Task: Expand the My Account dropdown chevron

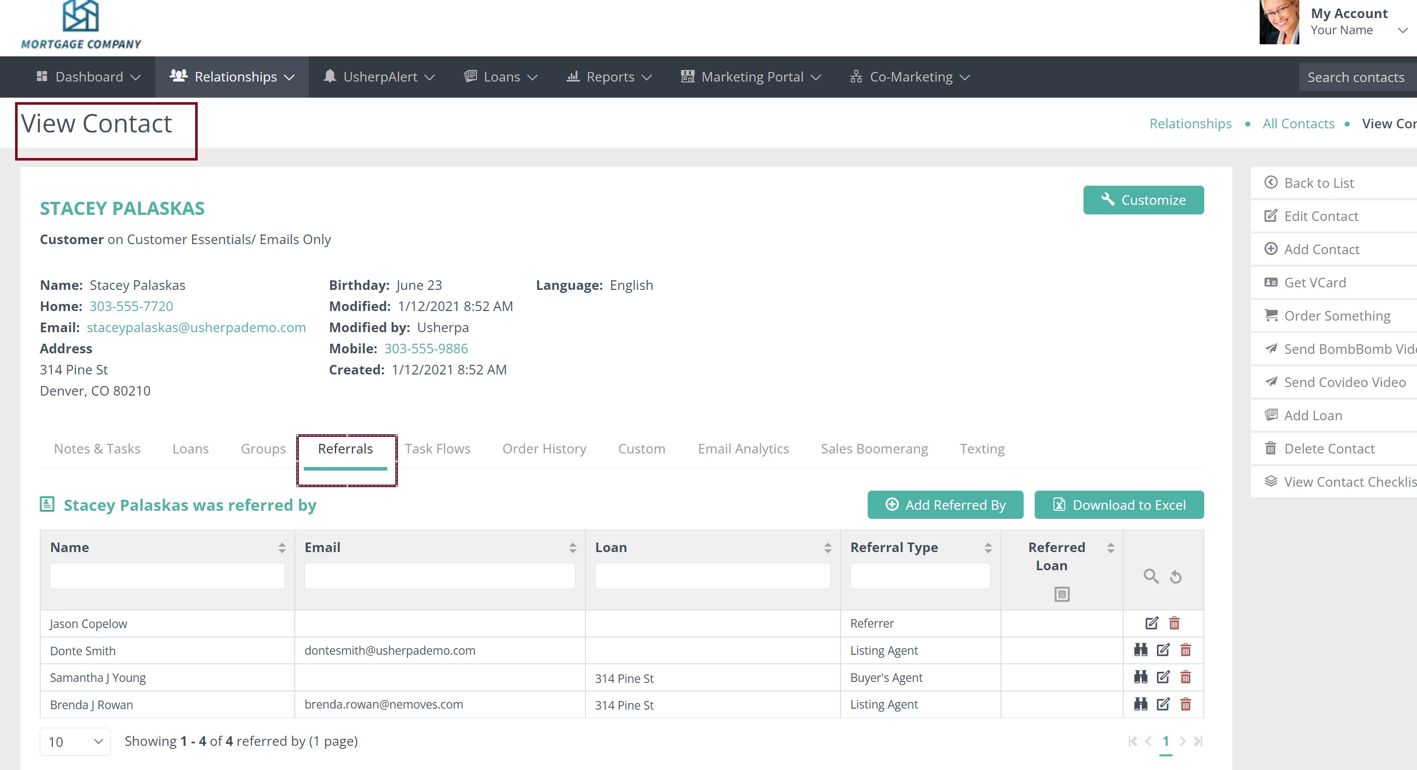Action: (1402, 30)
